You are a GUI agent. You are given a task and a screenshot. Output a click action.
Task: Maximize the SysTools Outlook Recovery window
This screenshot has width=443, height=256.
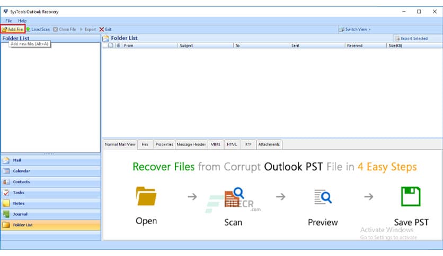pos(419,12)
